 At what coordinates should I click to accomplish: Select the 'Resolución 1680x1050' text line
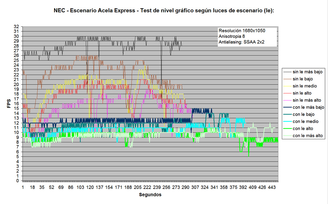point(242,31)
